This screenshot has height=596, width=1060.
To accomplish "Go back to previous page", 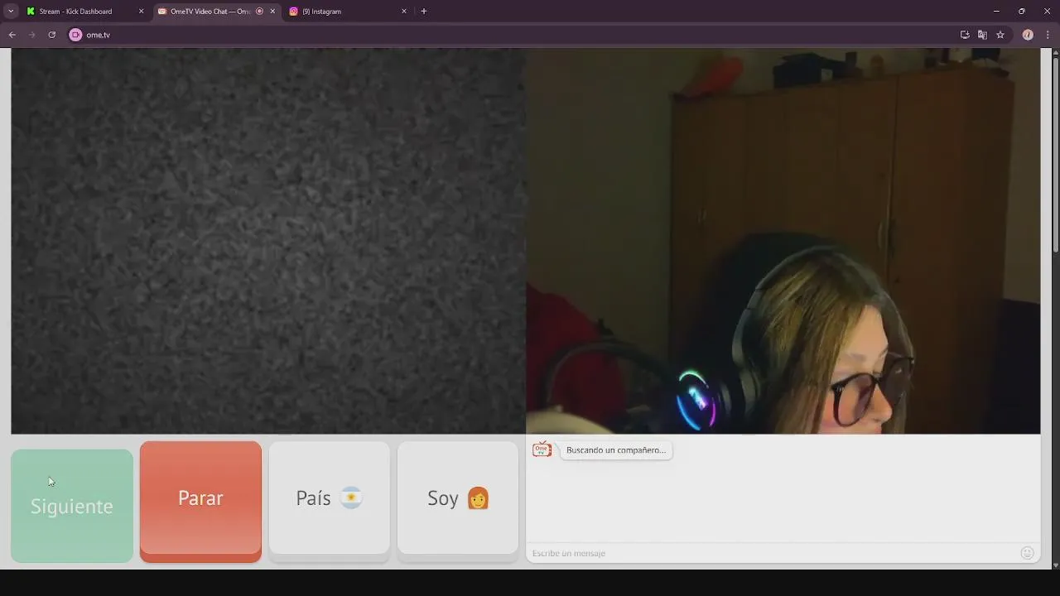I will (12, 35).
